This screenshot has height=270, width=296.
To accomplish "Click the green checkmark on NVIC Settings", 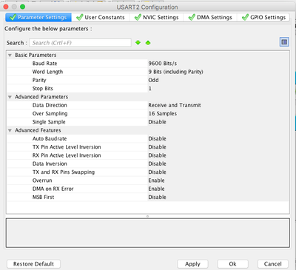I will pos(138,17).
